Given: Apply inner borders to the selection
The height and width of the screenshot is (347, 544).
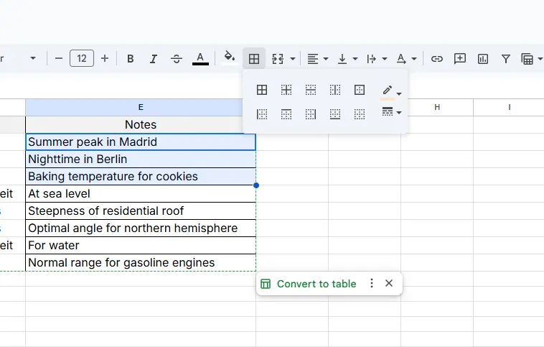Looking at the screenshot, I should point(286,90).
